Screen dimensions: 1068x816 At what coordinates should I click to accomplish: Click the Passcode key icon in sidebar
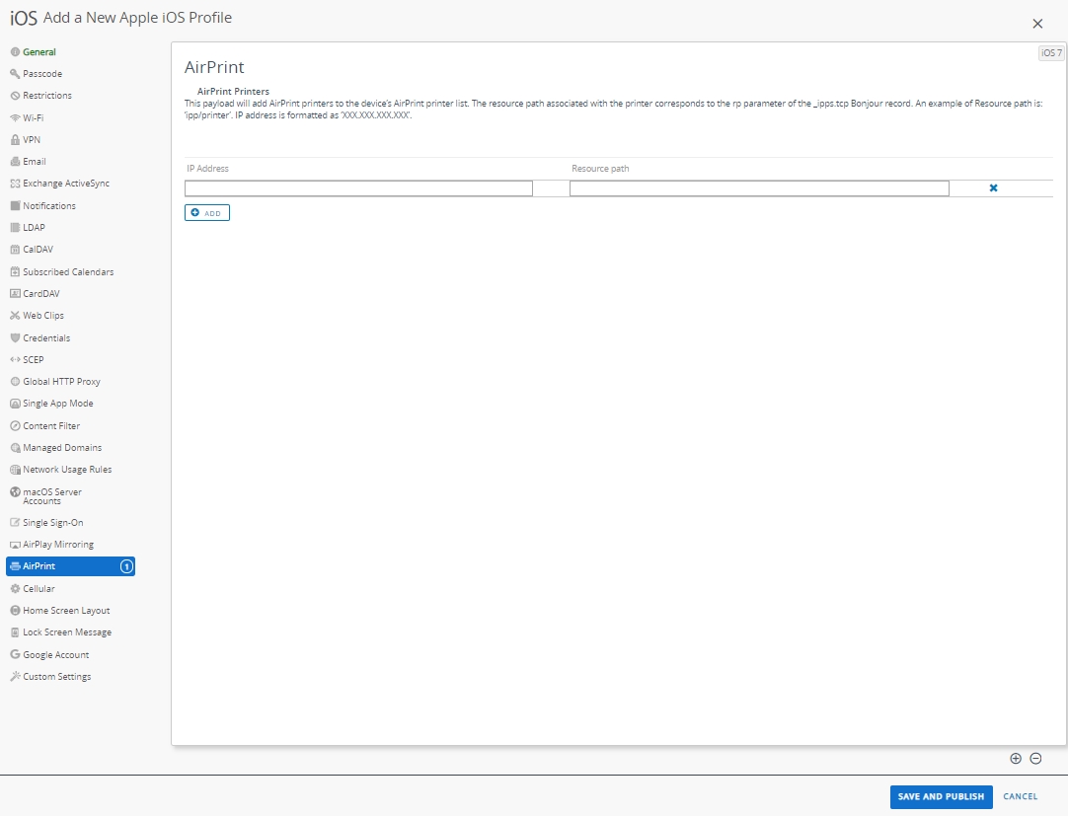coord(15,74)
